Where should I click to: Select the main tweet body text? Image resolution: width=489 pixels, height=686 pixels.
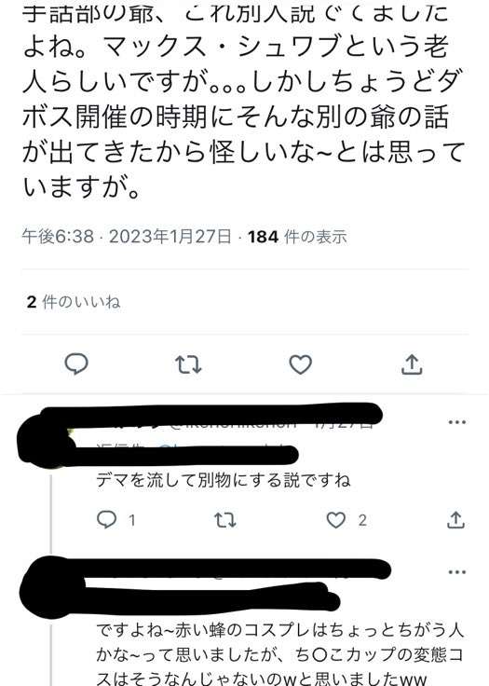243,100
